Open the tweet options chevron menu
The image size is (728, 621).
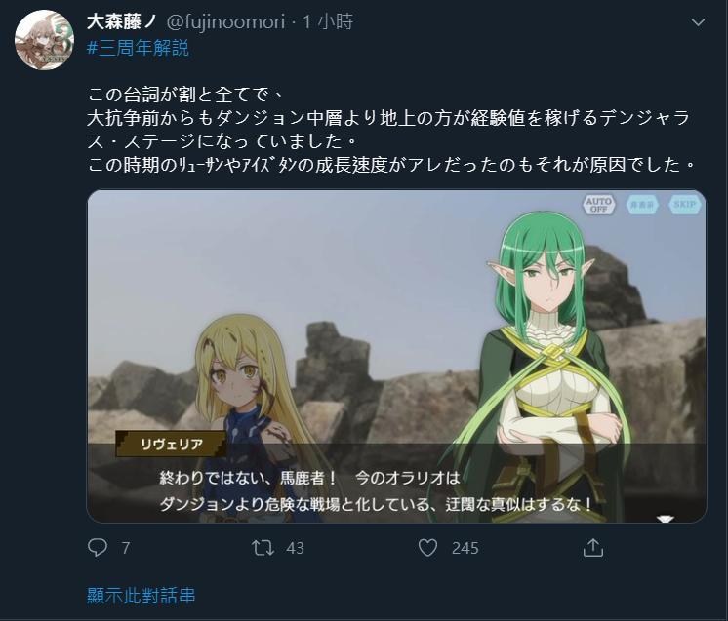click(699, 22)
